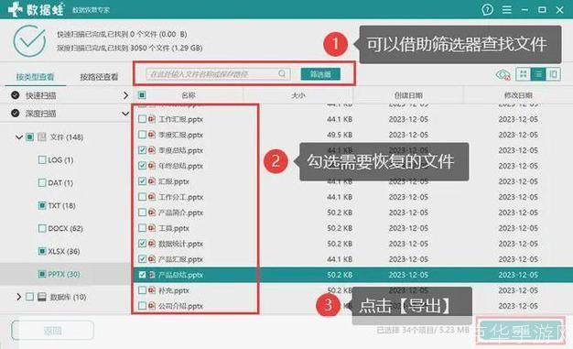
Task: Expand the 快速扫描 section arrow
Action: click(x=125, y=95)
